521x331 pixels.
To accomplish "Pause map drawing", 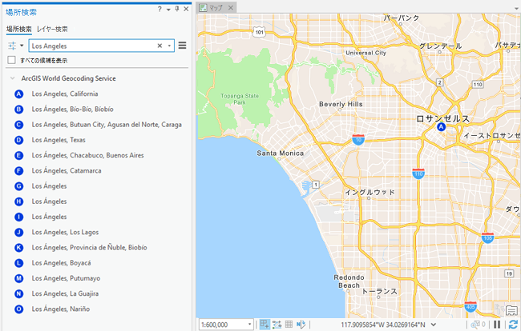I will click(x=497, y=324).
